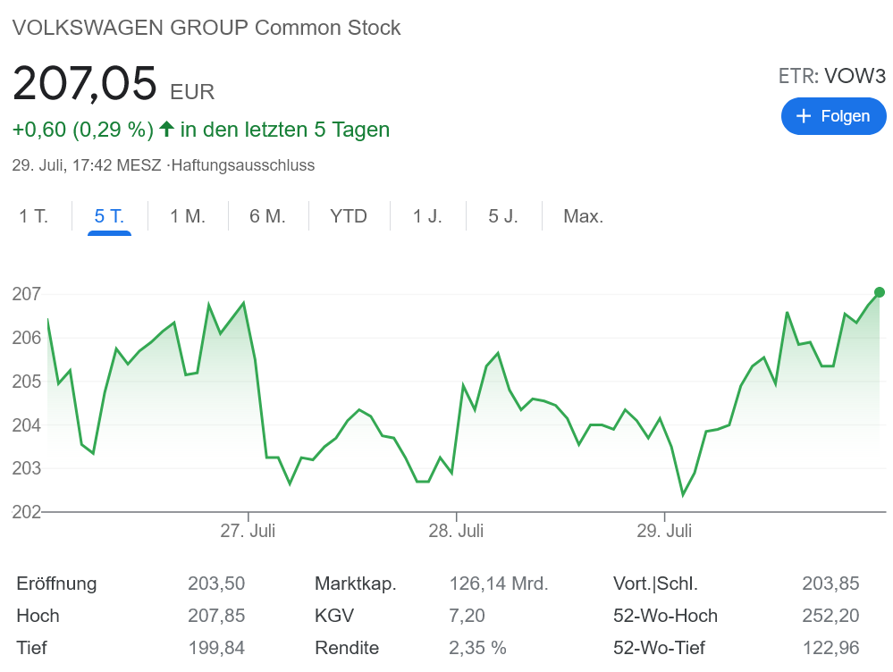Select the YTD range tab
This screenshot has width=893, height=672.
pyautogui.click(x=349, y=216)
